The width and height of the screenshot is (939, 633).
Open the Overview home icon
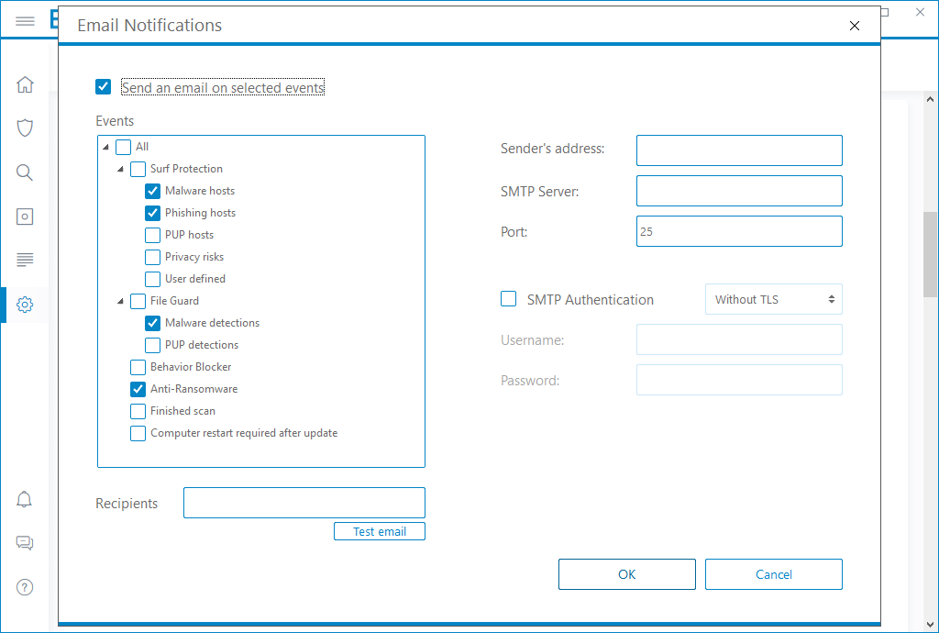coord(25,83)
